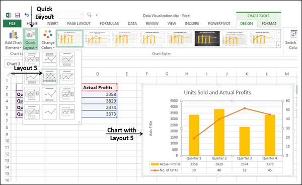Select the highlighted Layout 5 thumbnail
This screenshot has width=302, height=185.
click(49, 77)
